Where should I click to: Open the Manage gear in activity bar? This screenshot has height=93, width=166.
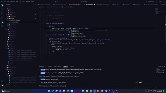(x=2, y=85)
